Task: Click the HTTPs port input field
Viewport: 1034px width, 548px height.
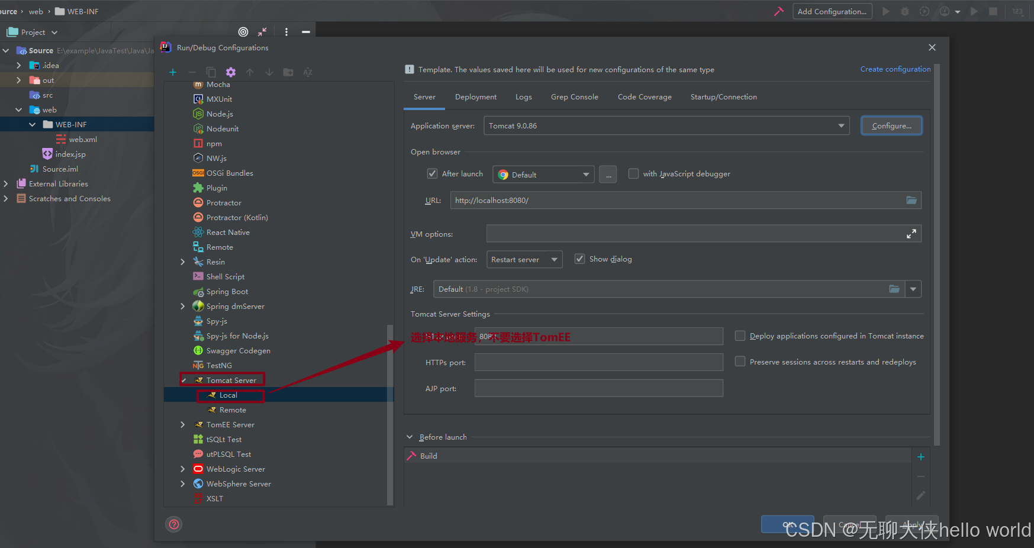Action: [599, 362]
